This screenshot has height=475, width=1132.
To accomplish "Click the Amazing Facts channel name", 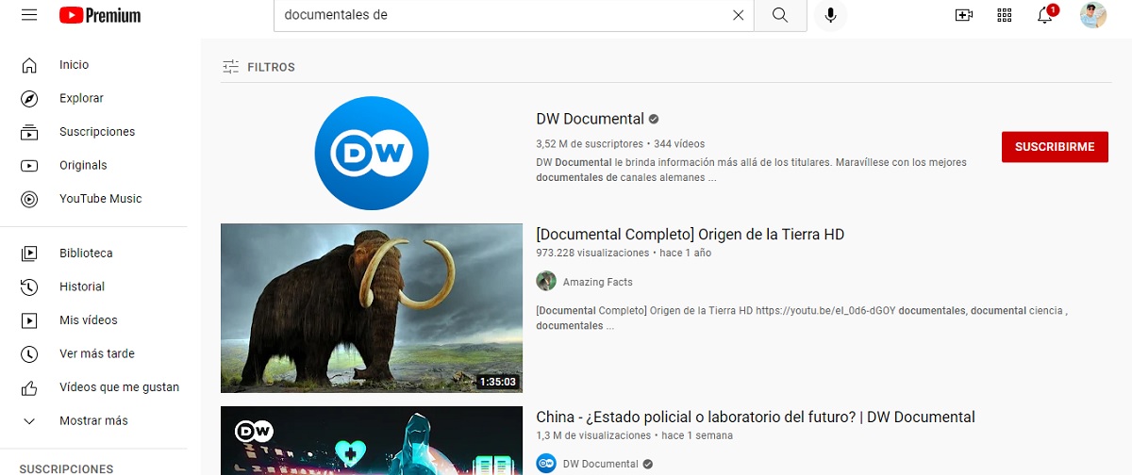I will point(597,282).
